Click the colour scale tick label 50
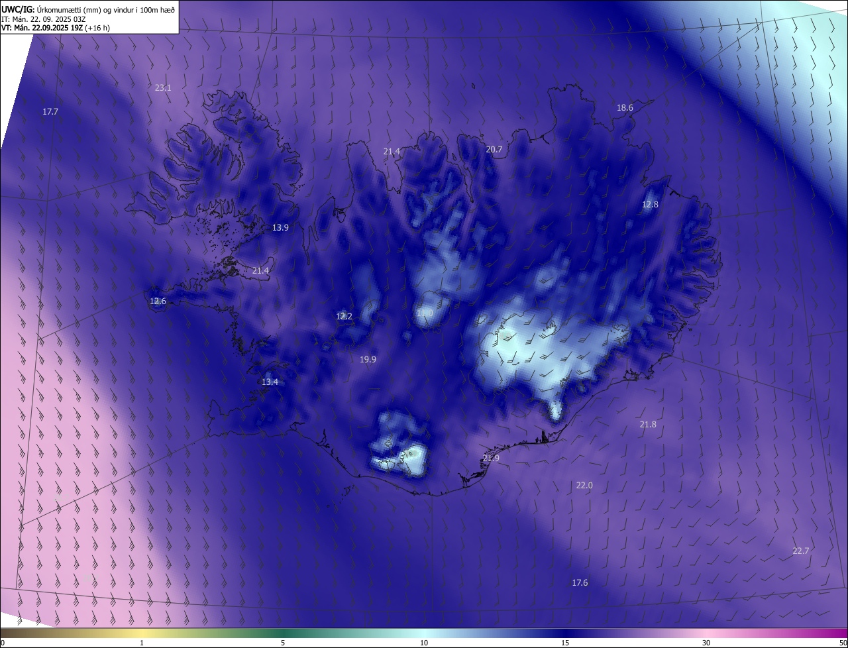This screenshot has height=648, width=848. [843, 643]
